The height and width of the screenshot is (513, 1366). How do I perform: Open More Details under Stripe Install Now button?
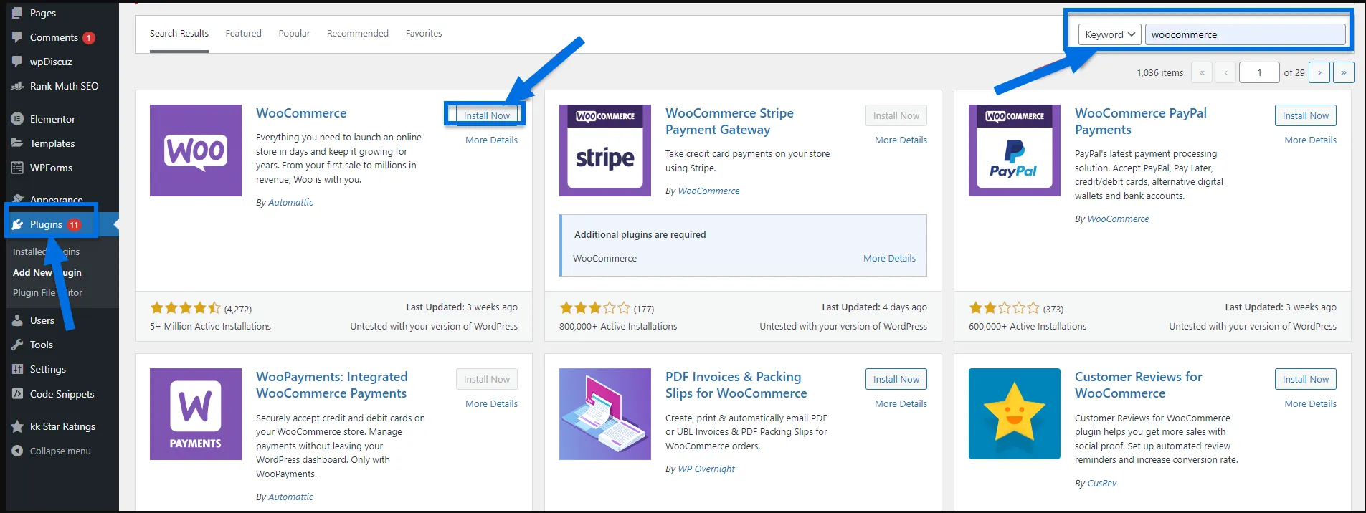click(x=901, y=140)
